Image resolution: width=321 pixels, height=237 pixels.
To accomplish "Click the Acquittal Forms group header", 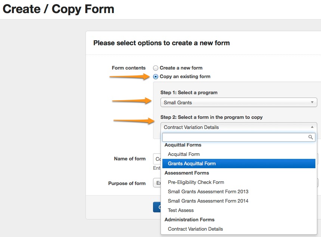I will coord(183,145).
